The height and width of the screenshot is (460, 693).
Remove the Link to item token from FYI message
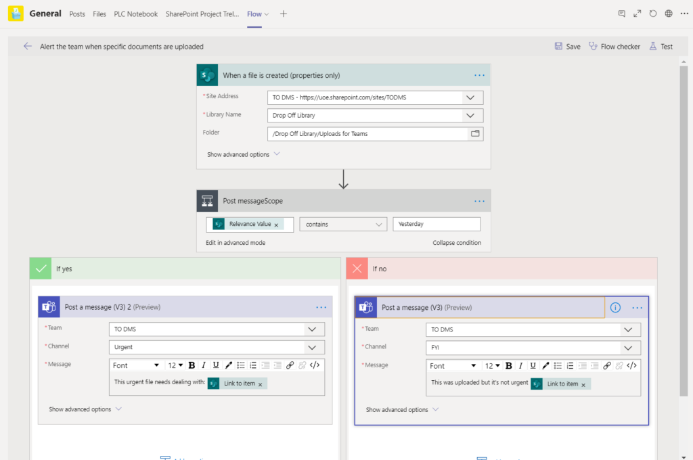584,384
